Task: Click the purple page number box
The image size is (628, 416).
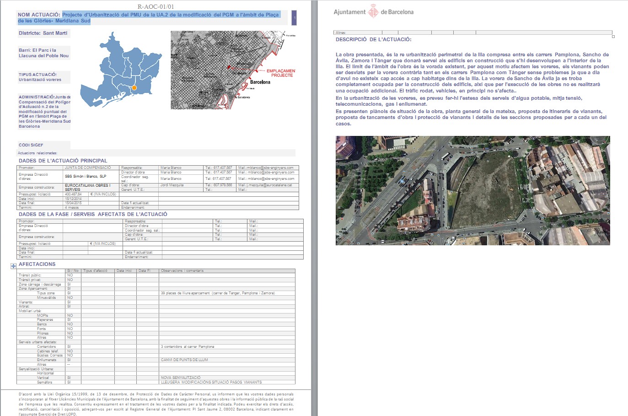Action: click(x=294, y=18)
